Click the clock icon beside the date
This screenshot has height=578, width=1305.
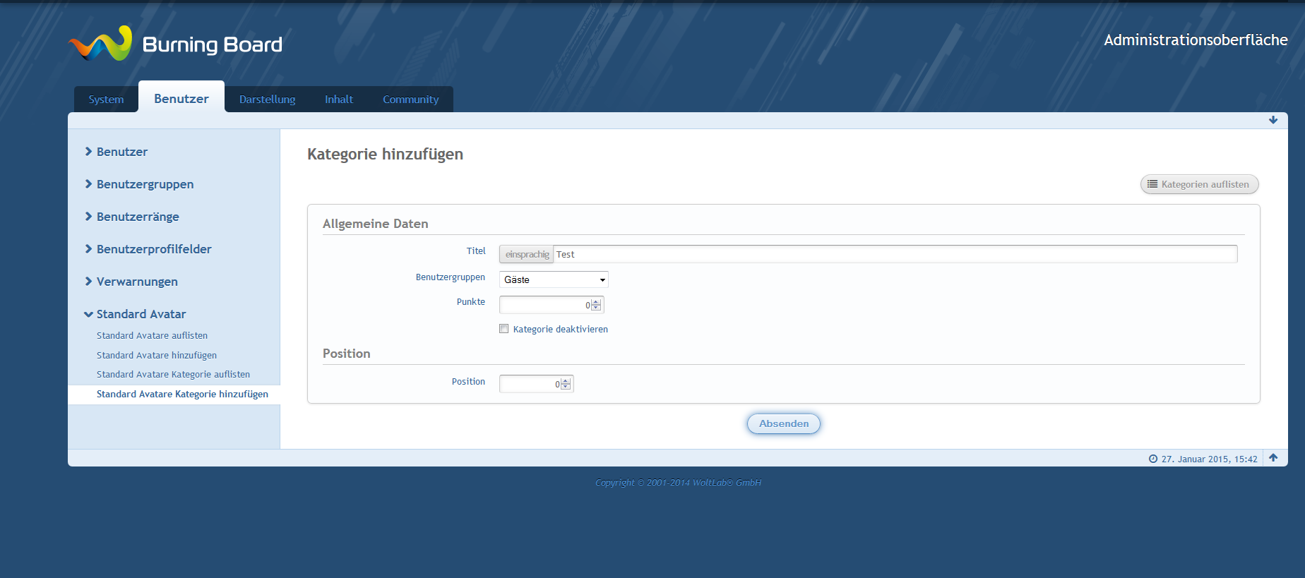tap(1153, 459)
